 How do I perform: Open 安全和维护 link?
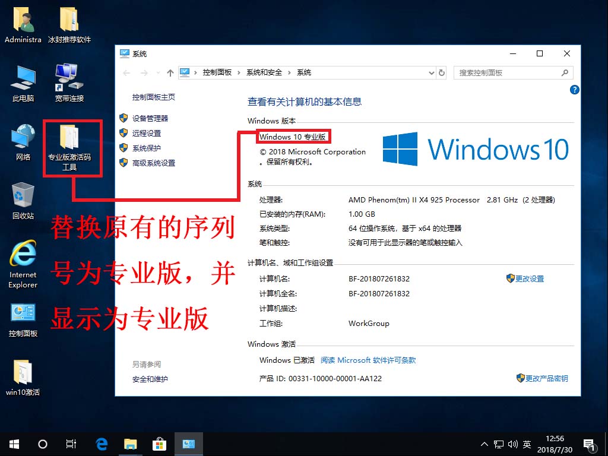150,379
